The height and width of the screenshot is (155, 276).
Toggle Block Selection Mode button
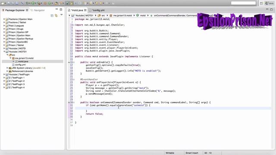point(75,3)
